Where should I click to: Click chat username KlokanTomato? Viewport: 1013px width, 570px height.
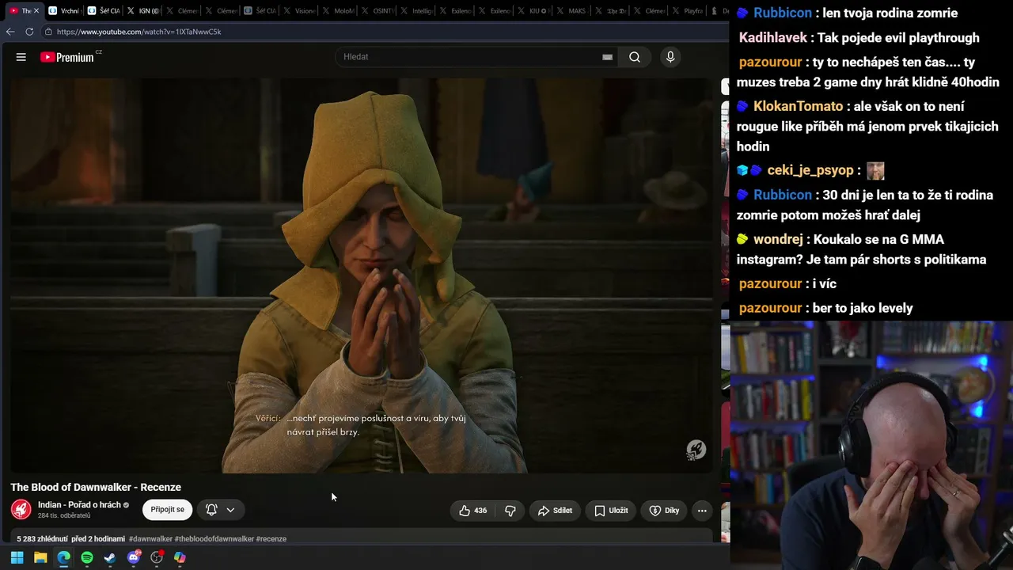tap(798, 106)
